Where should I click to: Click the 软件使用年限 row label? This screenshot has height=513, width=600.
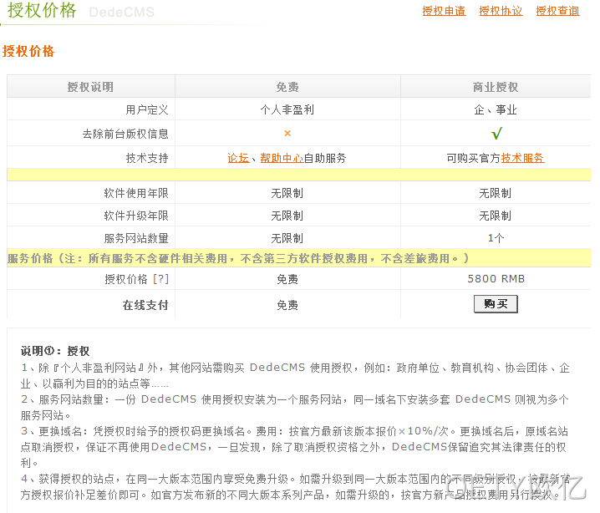coord(136,193)
